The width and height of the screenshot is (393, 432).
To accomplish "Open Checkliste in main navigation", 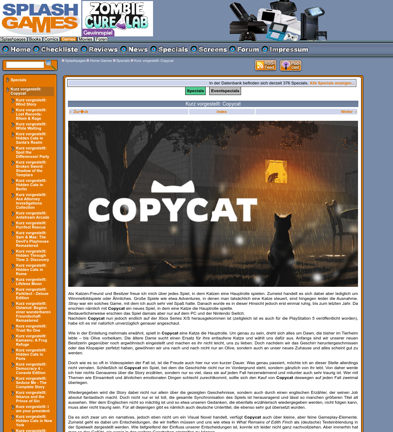I will click(x=56, y=49).
